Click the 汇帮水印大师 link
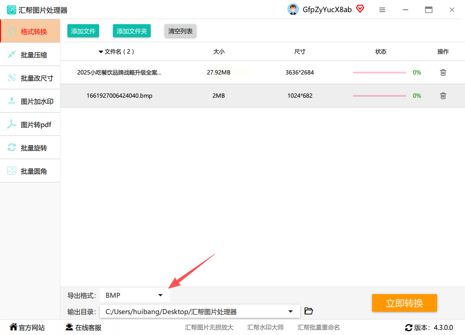This screenshot has width=465, height=335. pos(266,327)
